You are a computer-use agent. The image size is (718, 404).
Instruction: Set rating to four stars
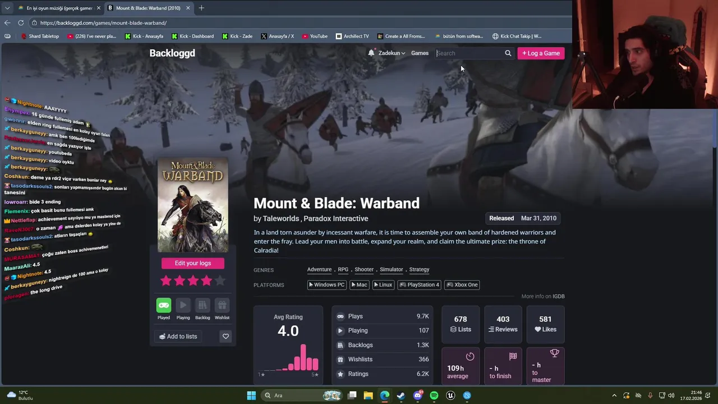click(x=206, y=281)
